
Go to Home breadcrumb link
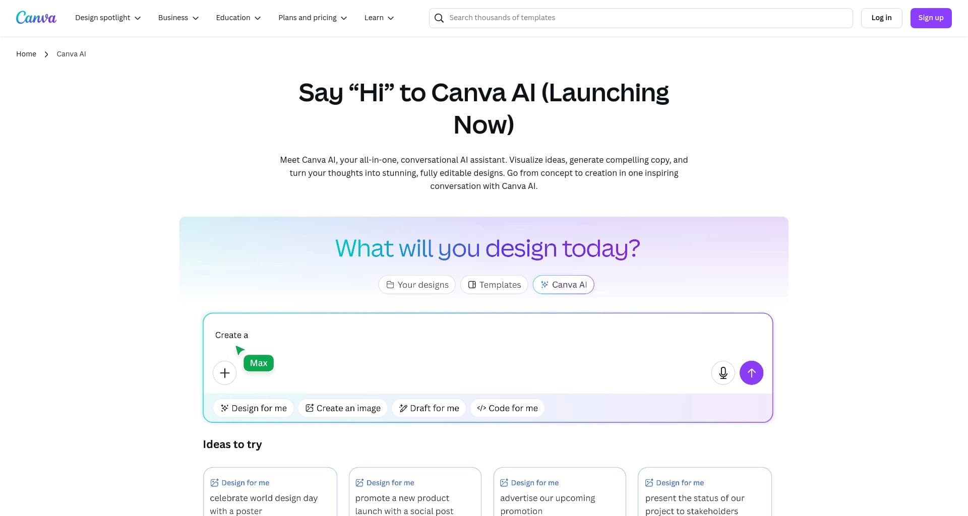(x=26, y=54)
